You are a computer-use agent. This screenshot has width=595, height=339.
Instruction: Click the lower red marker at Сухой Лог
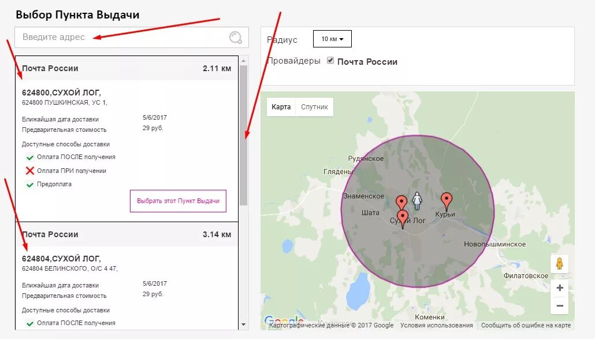(x=403, y=219)
